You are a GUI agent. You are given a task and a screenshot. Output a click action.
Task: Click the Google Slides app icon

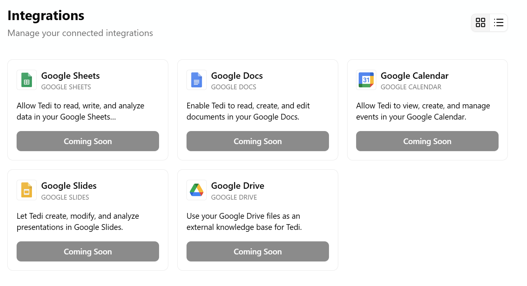(x=27, y=190)
